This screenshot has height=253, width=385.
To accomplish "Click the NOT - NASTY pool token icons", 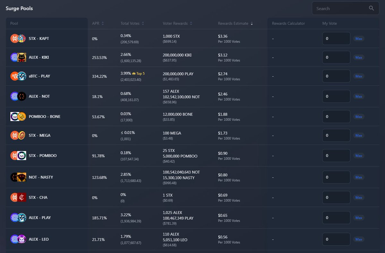I will pos(18,177).
